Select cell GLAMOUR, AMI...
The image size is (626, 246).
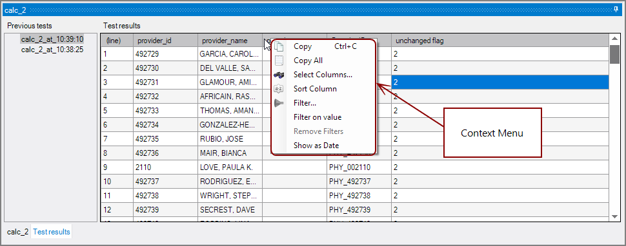click(230, 82)
